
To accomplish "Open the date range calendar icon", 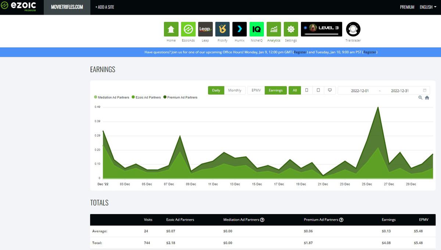I will (x=425, y=90).
